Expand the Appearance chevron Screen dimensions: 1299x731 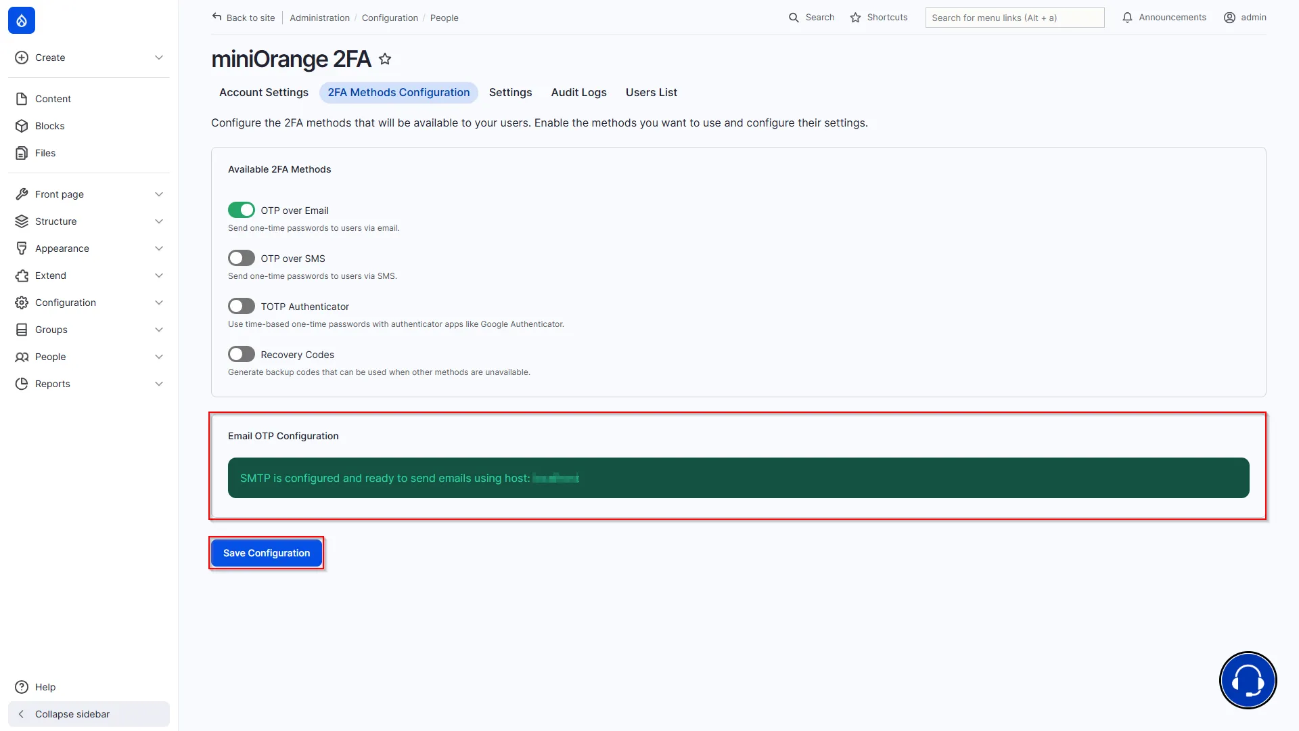(x=159, y=248)
